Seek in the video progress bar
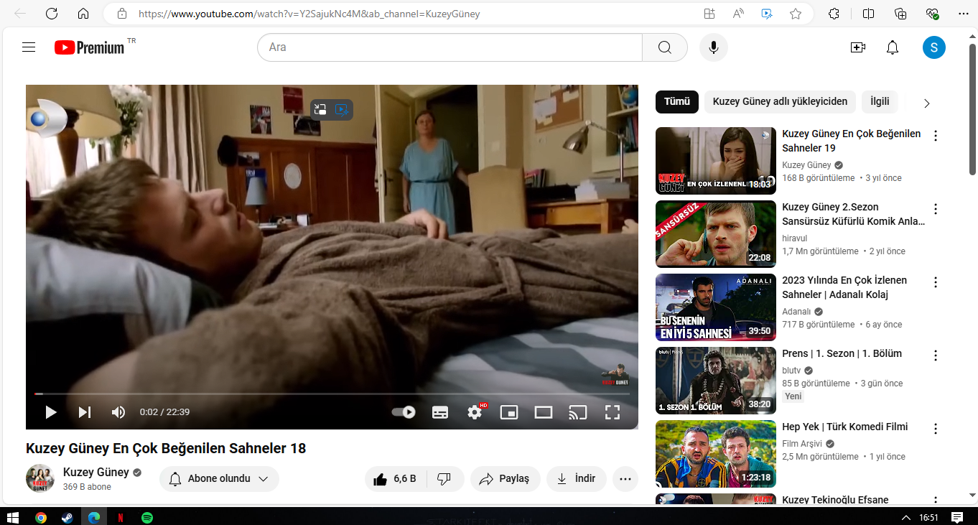Viewport: 978px width, 525px height. coord(332,394)
